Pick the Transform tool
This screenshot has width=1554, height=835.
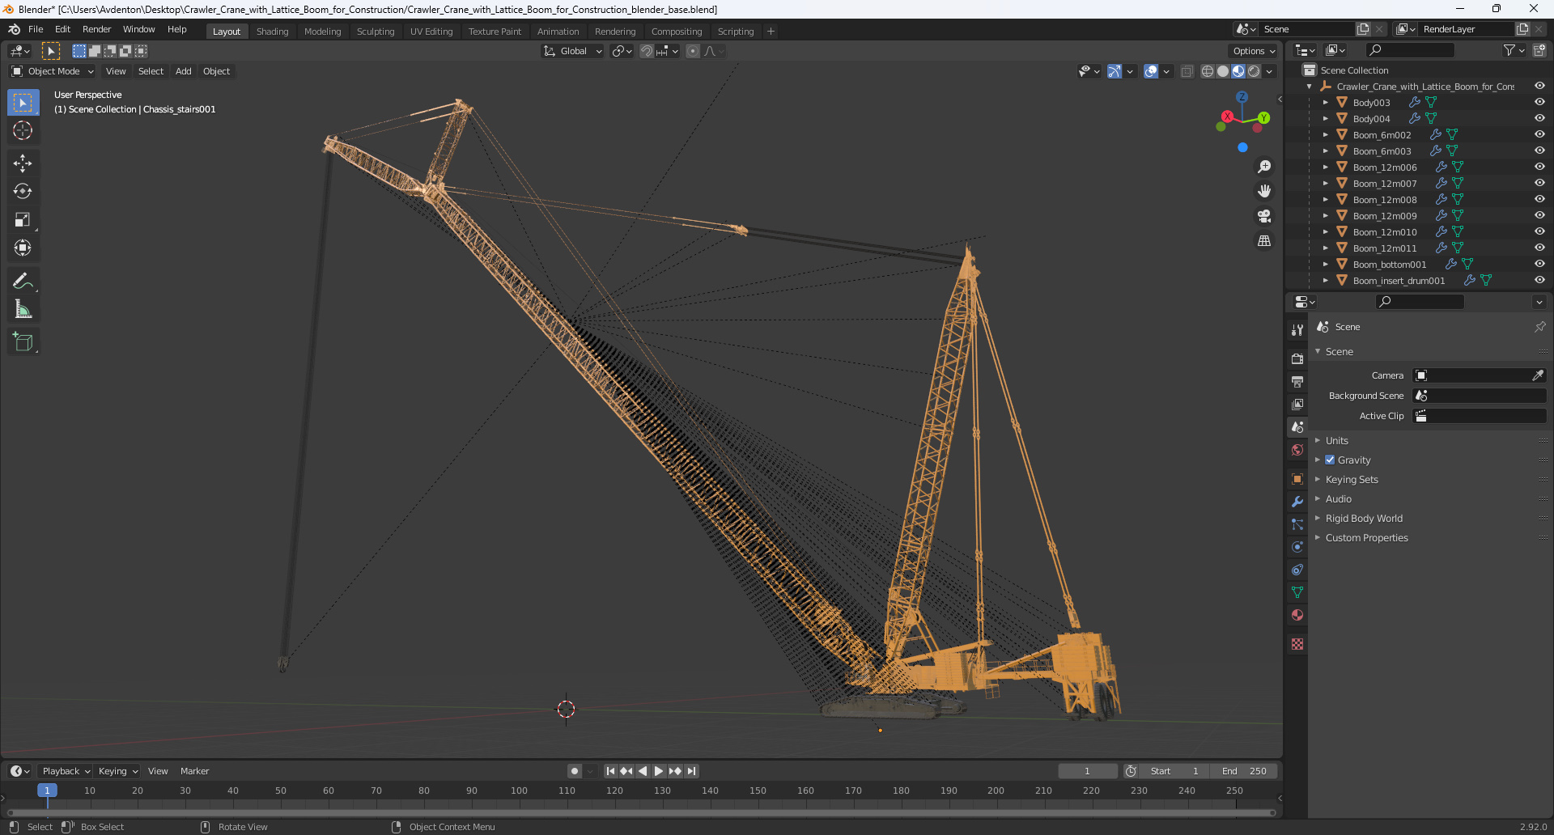point(23,248)
